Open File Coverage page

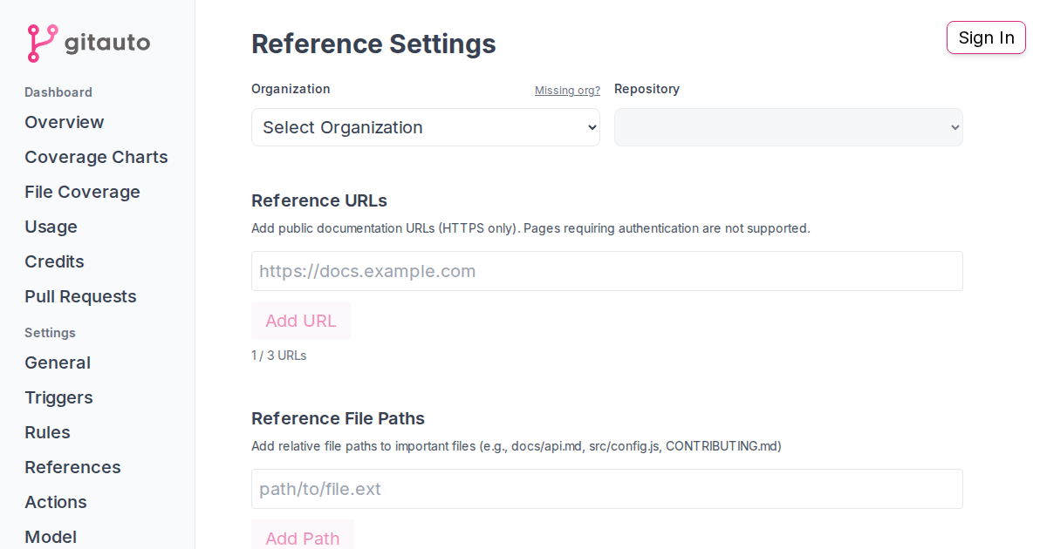[x=82, y=192]
